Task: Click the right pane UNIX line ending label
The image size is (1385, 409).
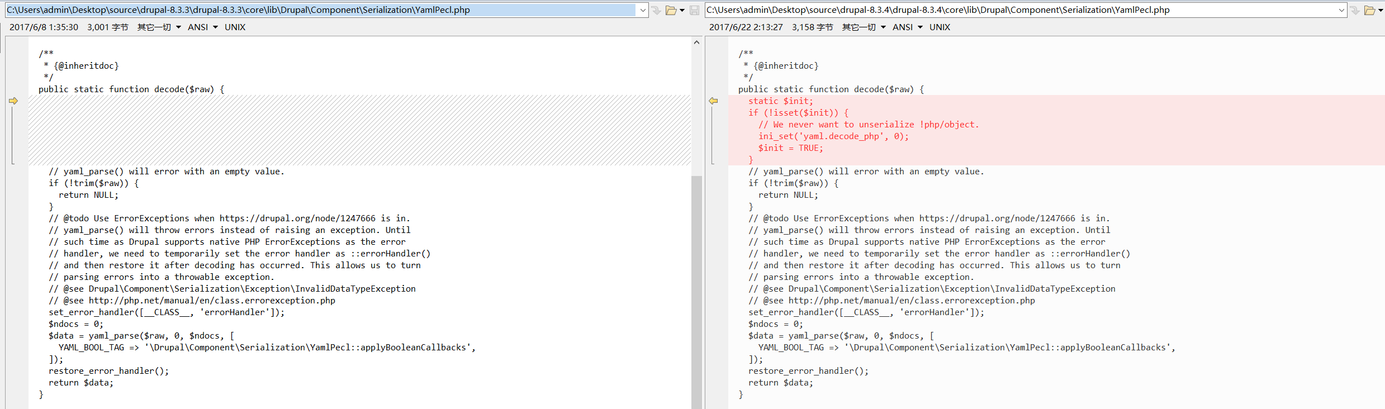Action: pos(940,27)
